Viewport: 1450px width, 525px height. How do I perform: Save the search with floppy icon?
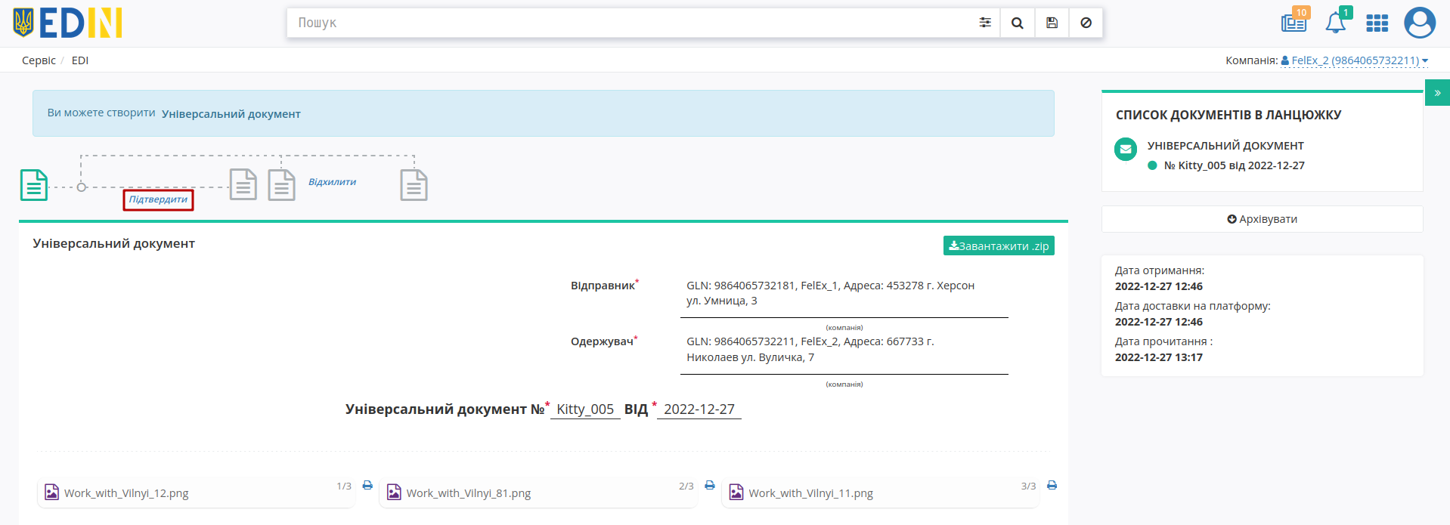(1052, 23)
